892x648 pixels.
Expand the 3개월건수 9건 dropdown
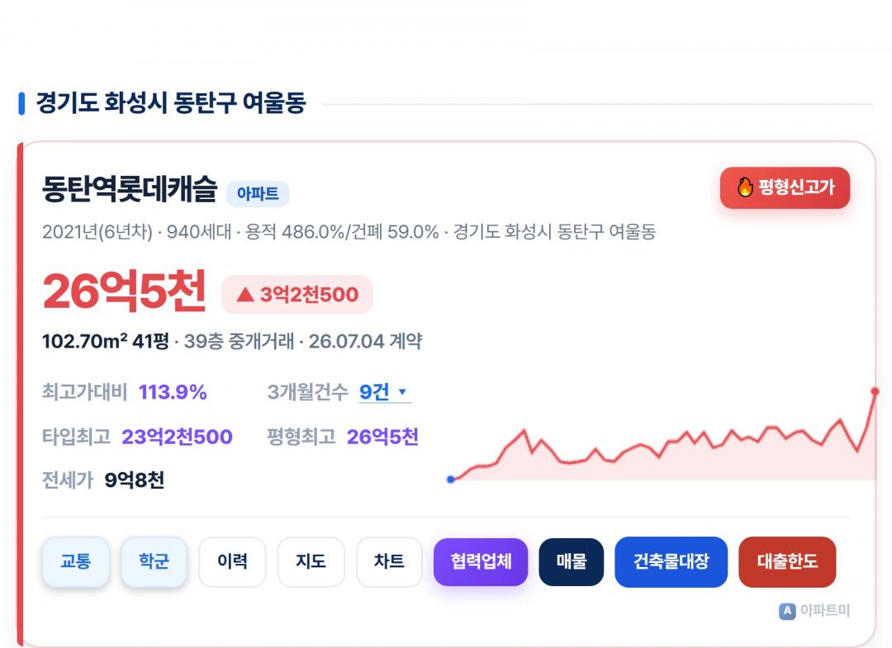(x=385, y=392)
